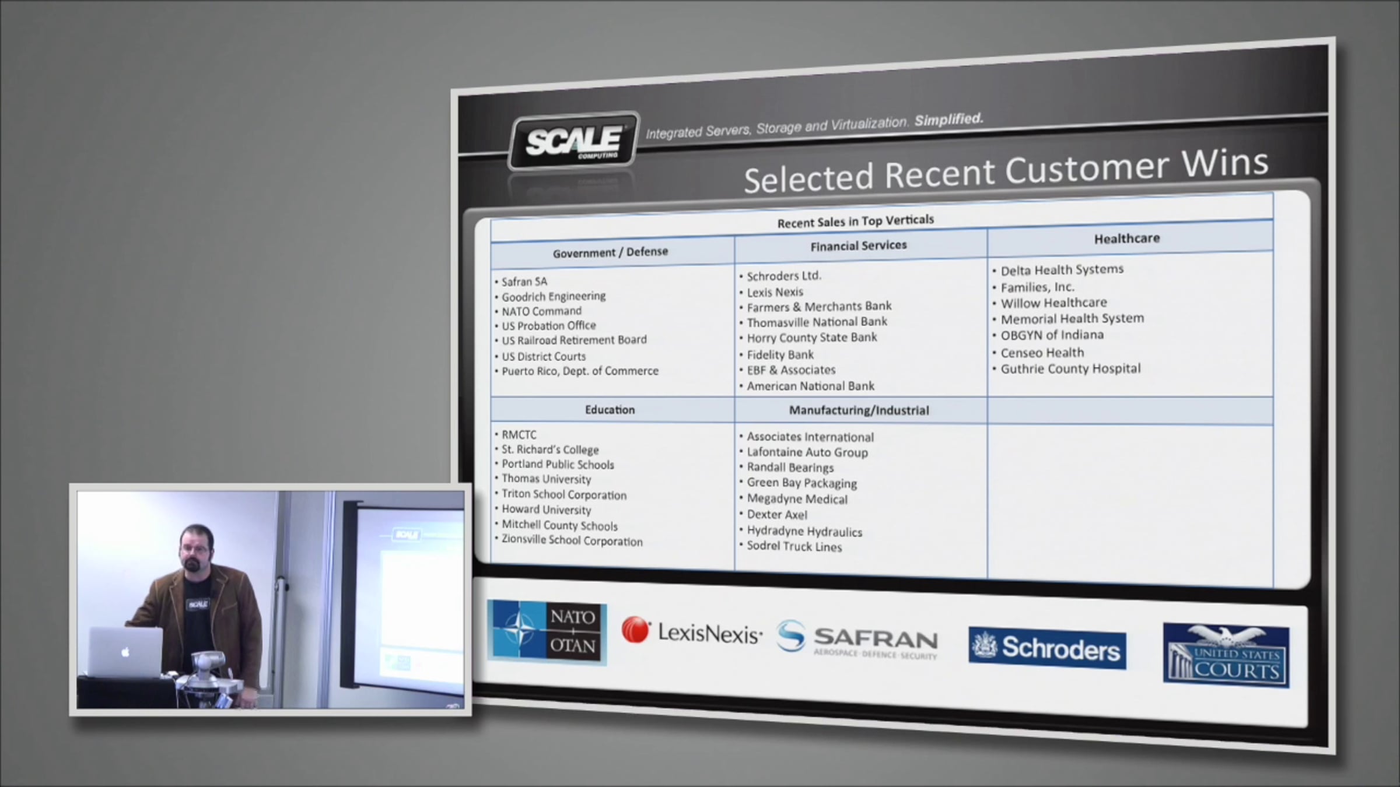Click "Horry County State Bank"
This screenshot has height=787, width=1400.
click(811, 338)
